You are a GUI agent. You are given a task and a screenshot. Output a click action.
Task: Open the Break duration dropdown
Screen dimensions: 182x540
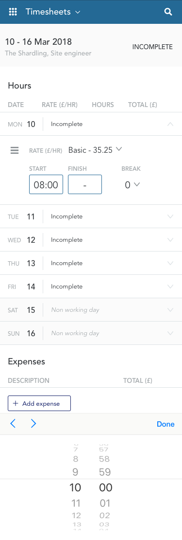coord(132,185)
